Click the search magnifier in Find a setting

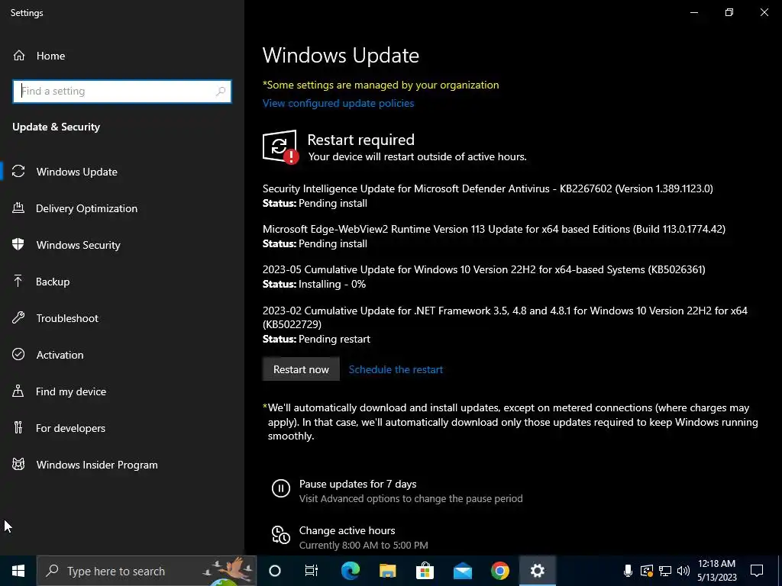point(221,92)
